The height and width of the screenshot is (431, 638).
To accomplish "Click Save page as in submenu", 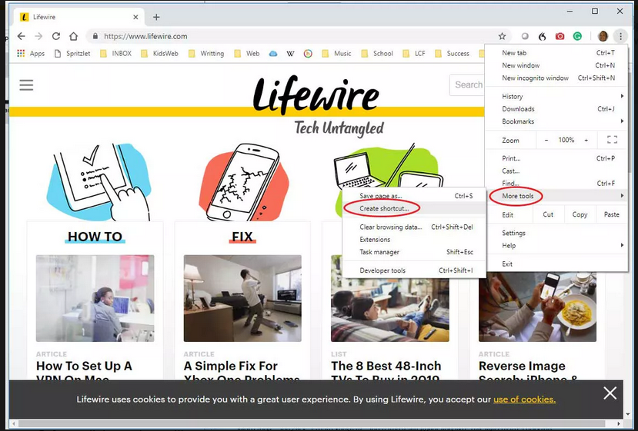I will coord(414,196).
